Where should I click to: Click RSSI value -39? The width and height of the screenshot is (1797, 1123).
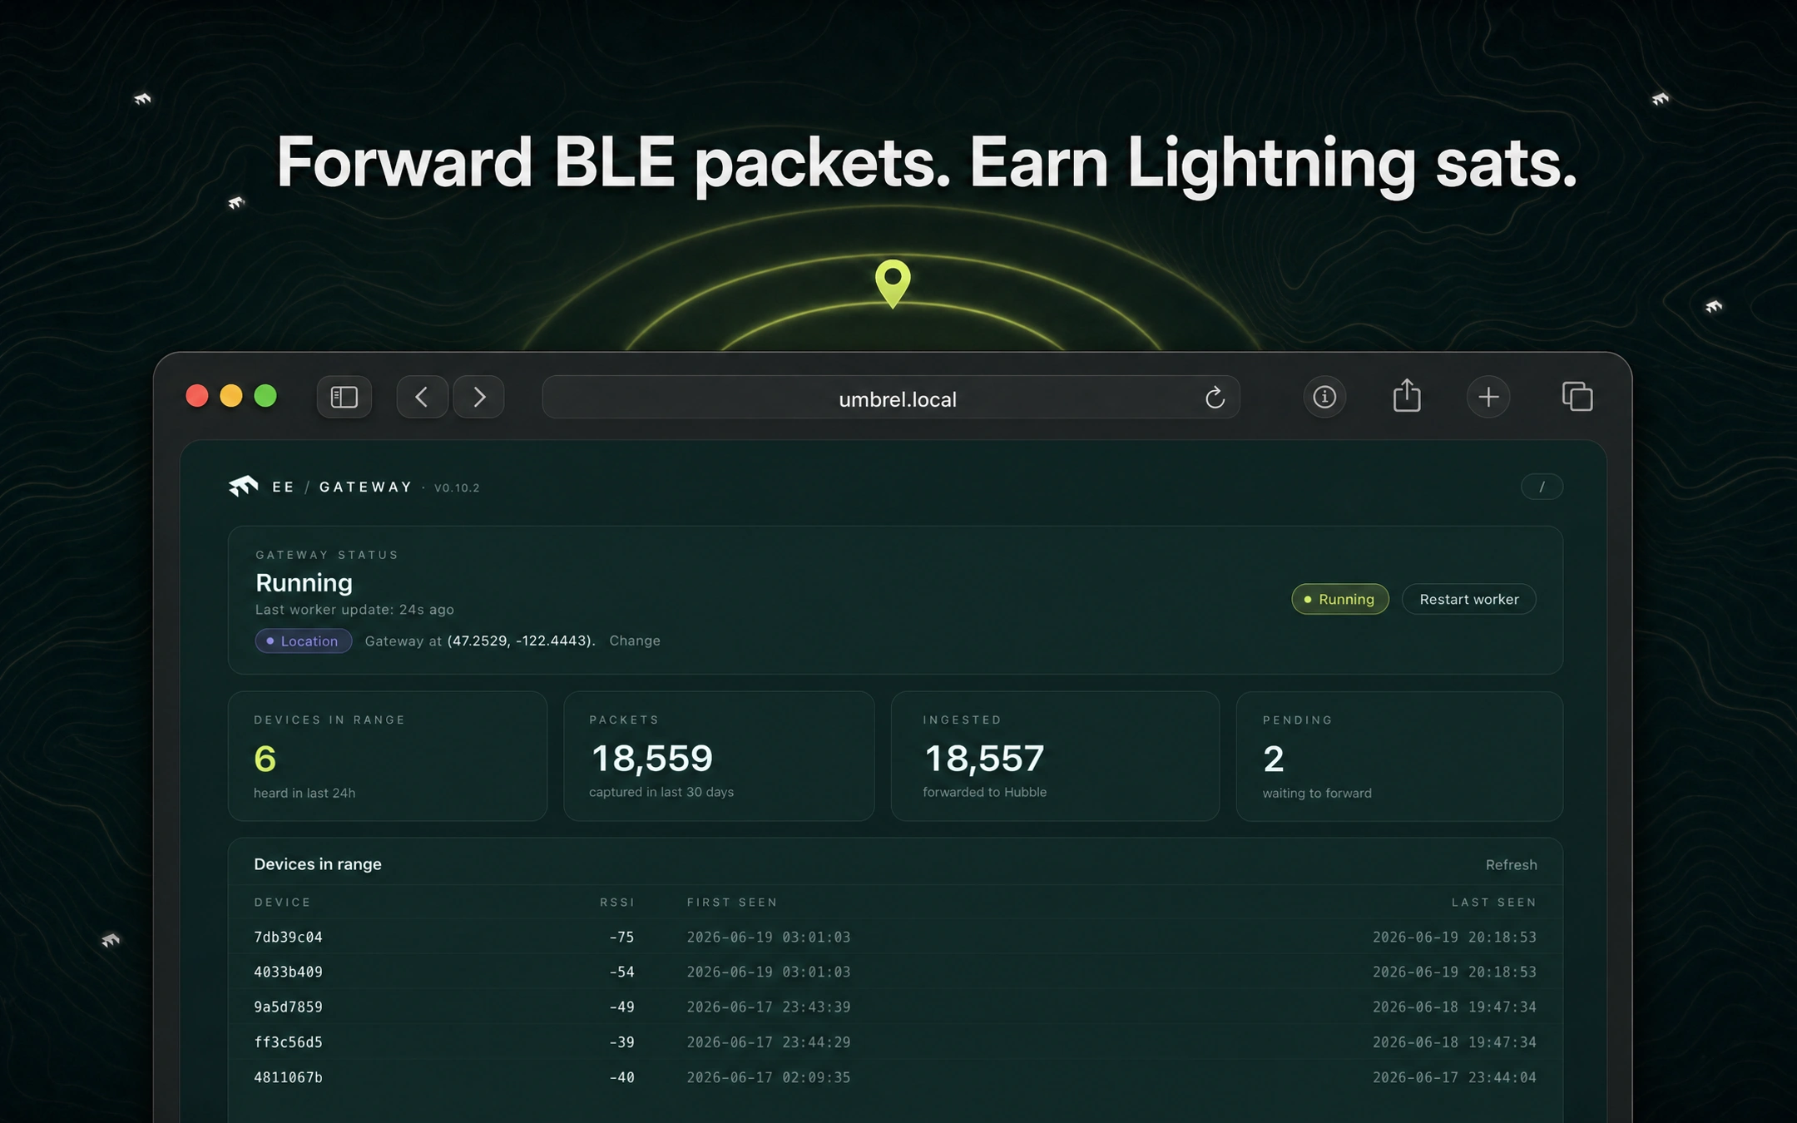pos(621,1041)
